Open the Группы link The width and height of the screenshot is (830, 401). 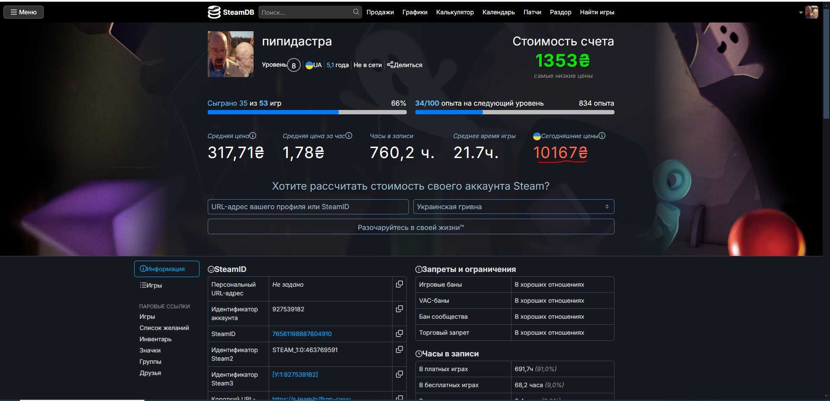tap(150, 362)
